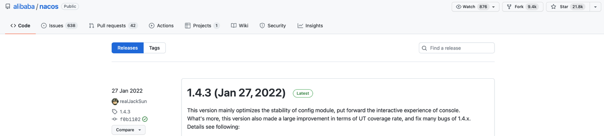The image size is (604, 136).
Task: Open the Security tab
Action: click(273, 25)
